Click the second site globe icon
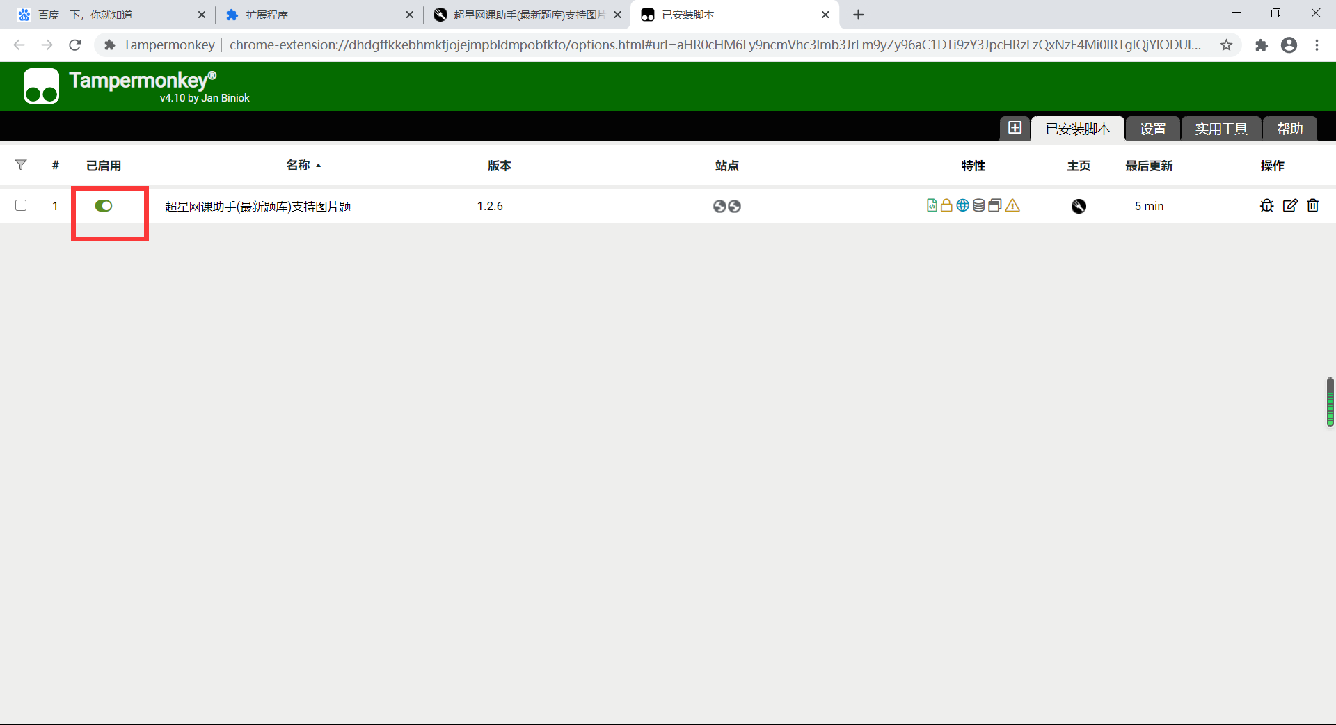 pos(734,206)
